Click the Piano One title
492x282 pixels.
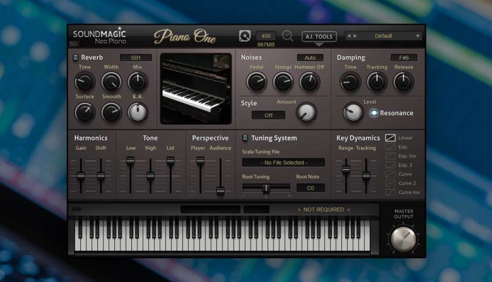click(185, 36)
